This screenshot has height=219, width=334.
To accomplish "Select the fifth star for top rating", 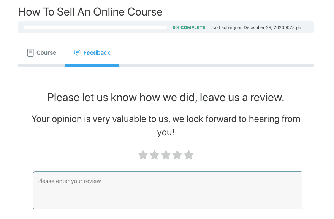I will pyautogui.click(x=188, y=155).
